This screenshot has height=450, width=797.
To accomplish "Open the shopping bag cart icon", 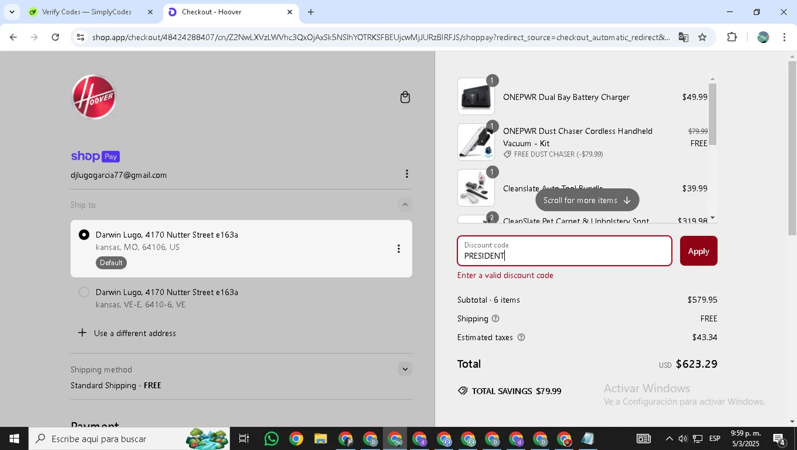I will click(x=405, y=97).
